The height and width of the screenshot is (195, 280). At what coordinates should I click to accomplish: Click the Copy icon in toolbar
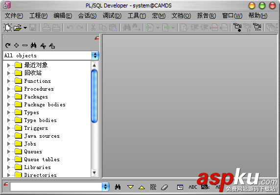coord(103,27)
